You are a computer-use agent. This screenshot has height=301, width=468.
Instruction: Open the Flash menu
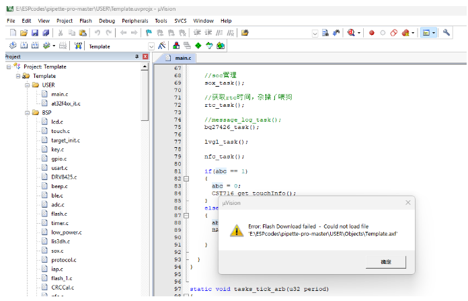click(85, 21)
